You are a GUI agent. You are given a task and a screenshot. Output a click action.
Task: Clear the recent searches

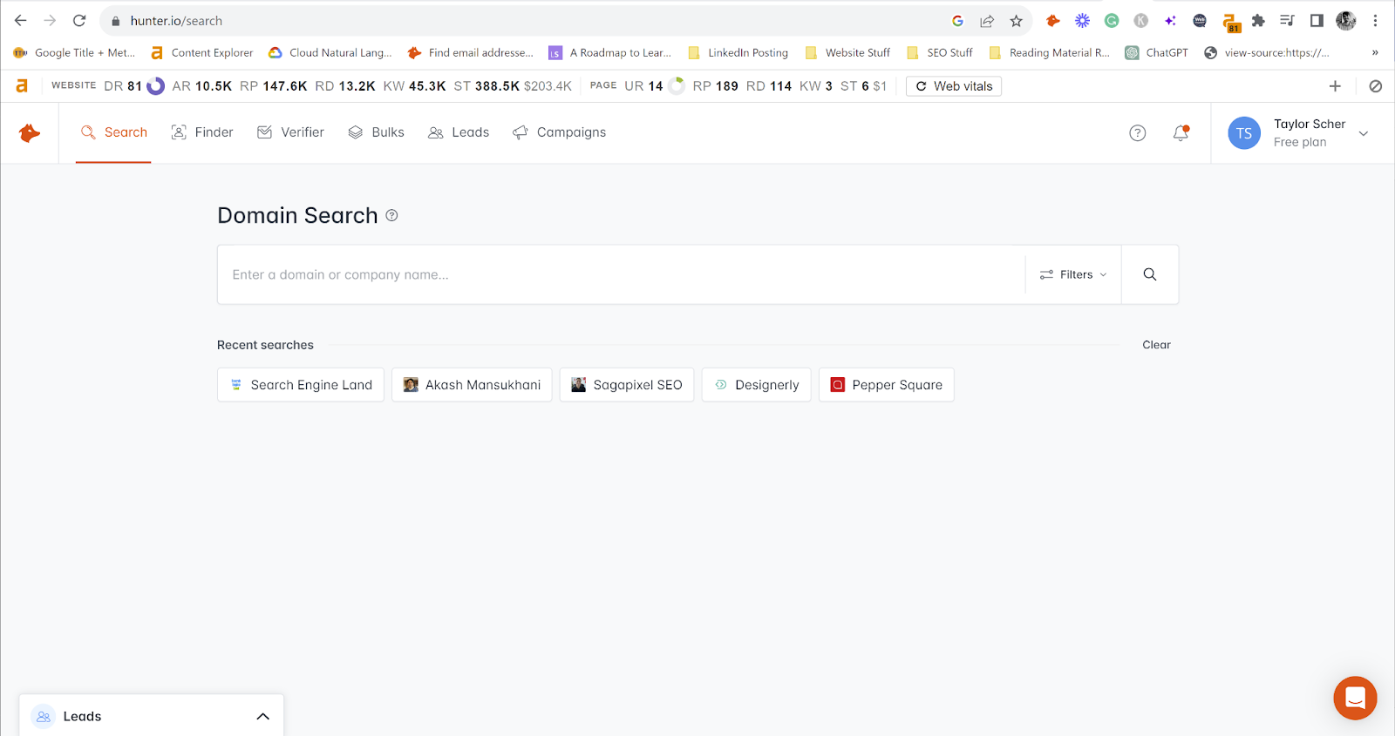coord(1156,345)
